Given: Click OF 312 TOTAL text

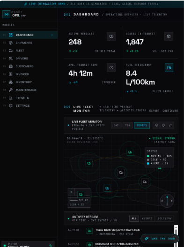Looking at the screenshot, I should click(x=105, y=51).
